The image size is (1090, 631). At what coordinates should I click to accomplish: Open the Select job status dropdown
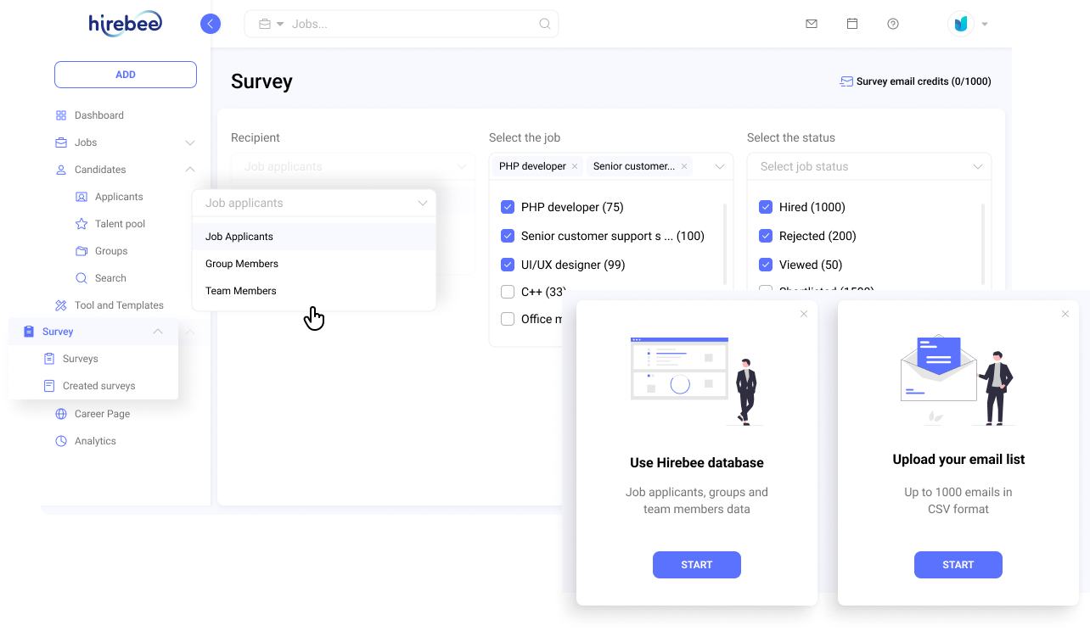coord(868,166)
